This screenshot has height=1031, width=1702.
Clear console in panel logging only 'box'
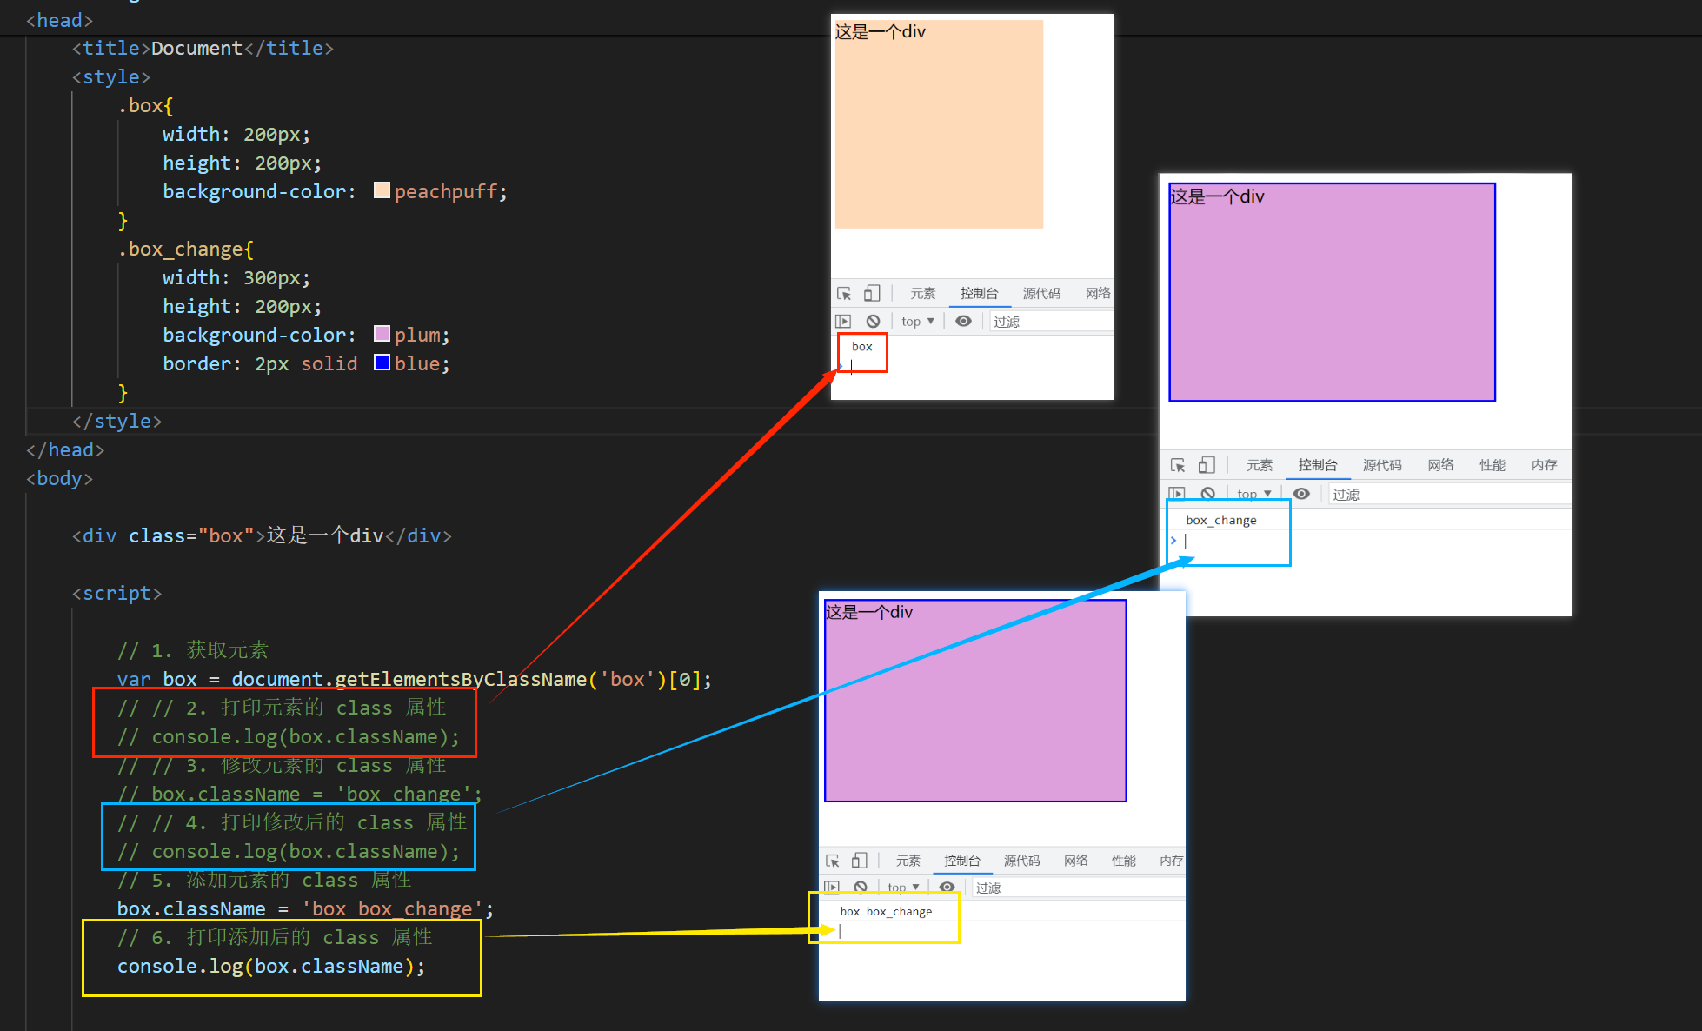(x=873, y=321)
